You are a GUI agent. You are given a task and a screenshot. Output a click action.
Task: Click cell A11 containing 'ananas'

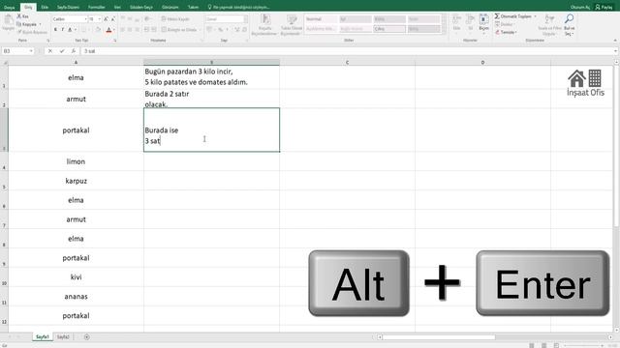point(76,297)
